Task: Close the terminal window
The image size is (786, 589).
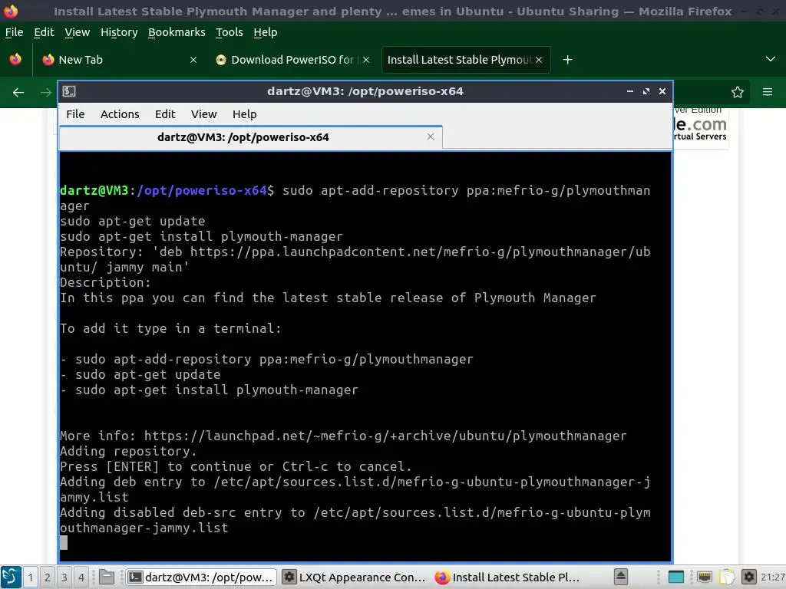Action: pos(662,91)
